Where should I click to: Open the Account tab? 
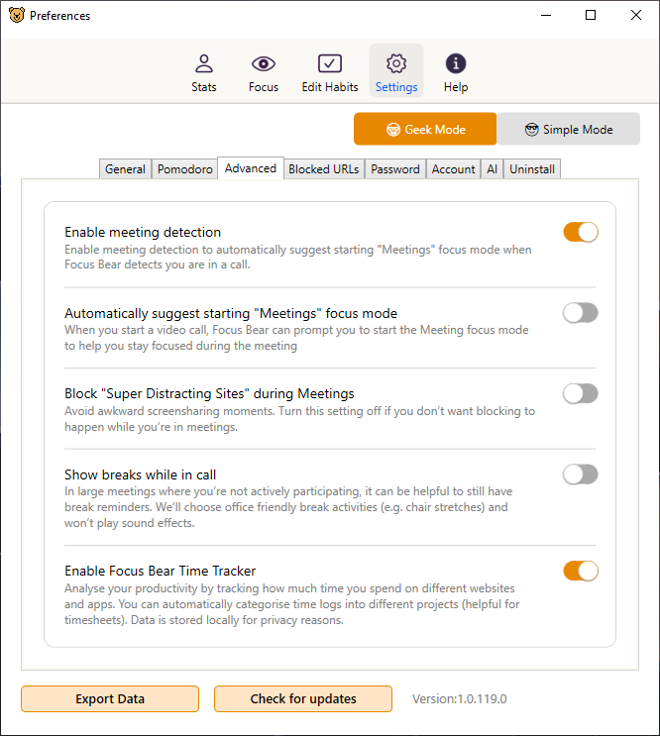coord(454,169)
